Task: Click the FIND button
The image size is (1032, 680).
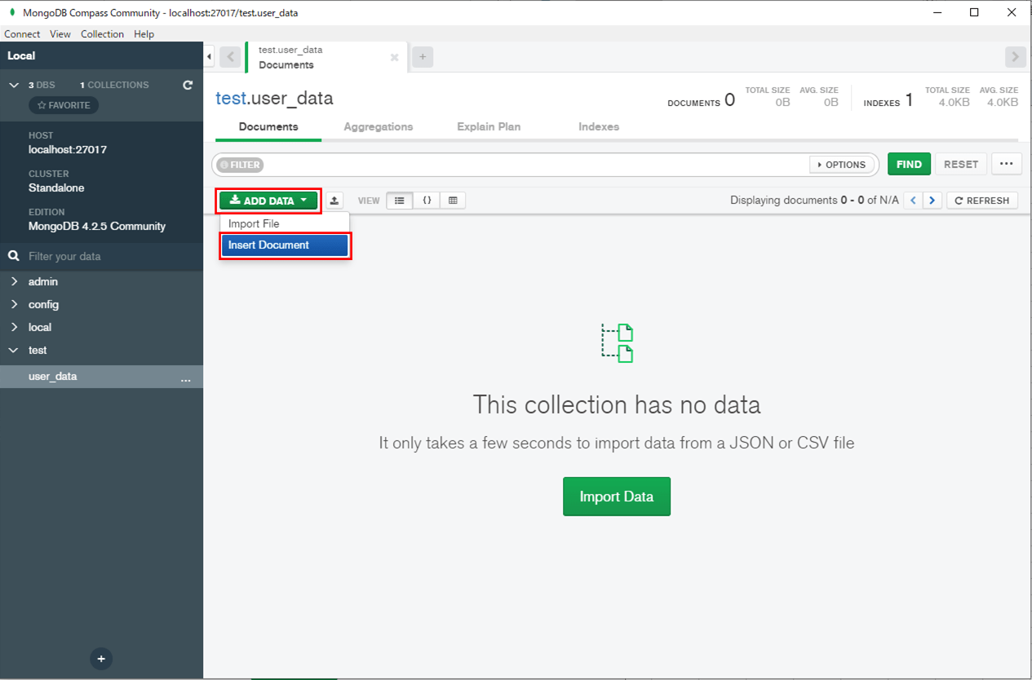Action: pyautogui.click(x=909, y=163)
